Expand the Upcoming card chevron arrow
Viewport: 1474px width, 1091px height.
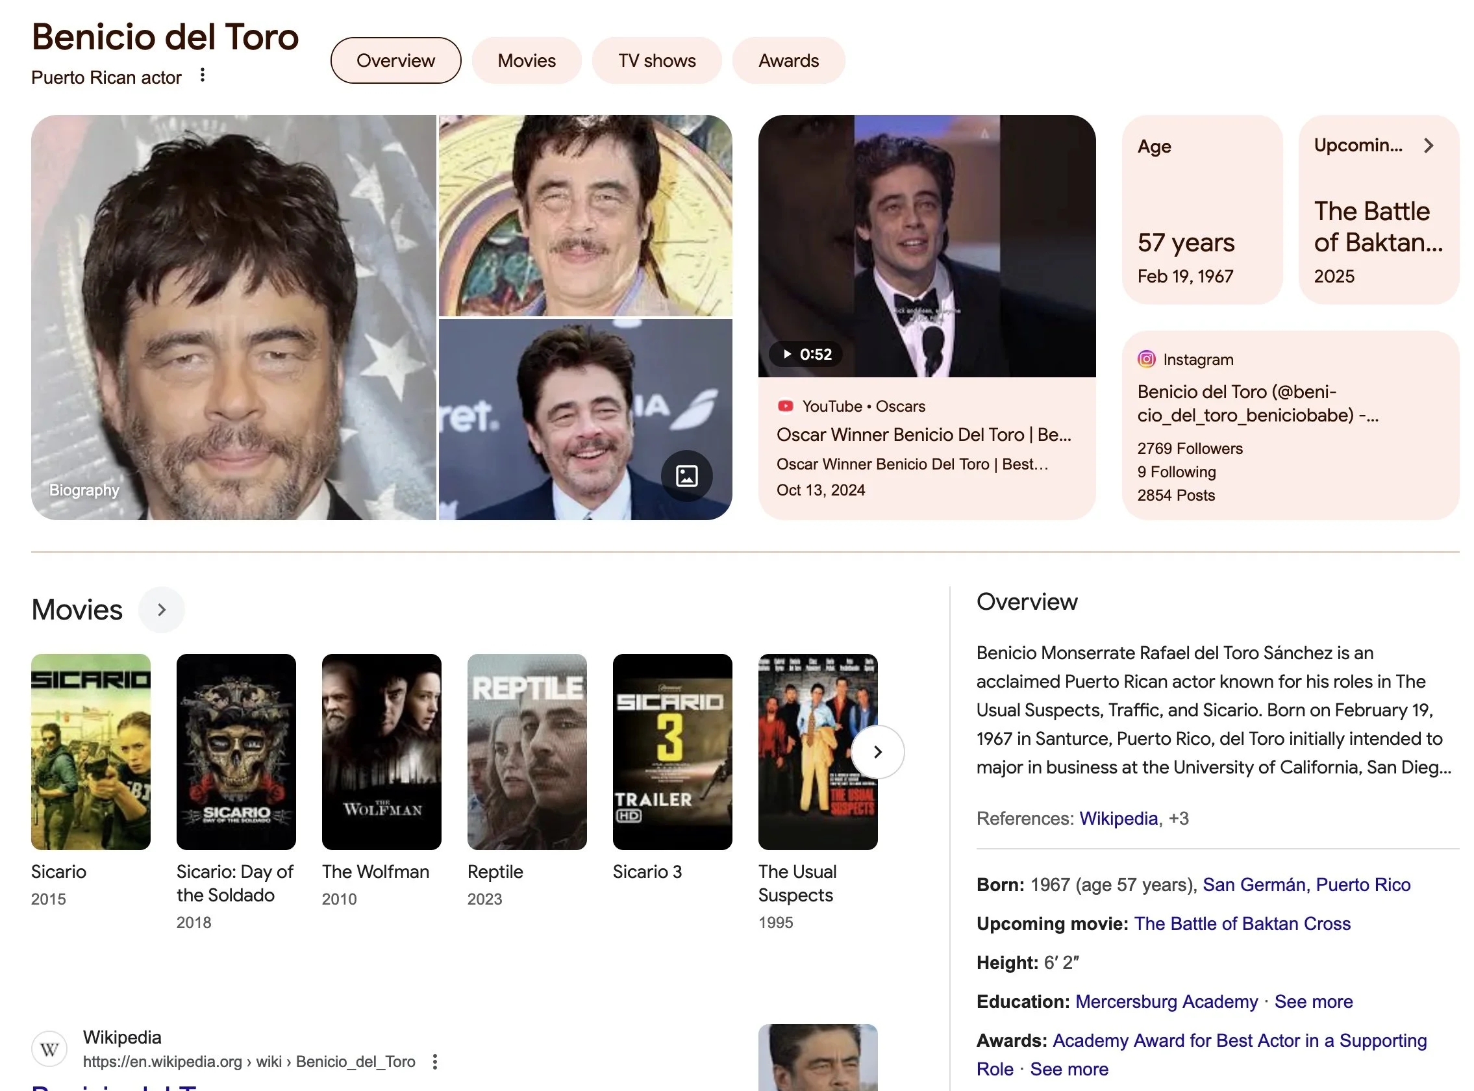click(1429, 145)
